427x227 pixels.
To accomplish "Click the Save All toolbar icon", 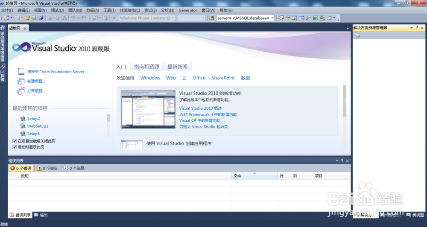I will click(x=41, y=18).
